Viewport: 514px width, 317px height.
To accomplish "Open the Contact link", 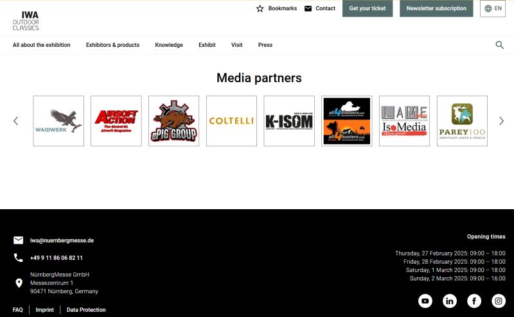I will [326, 8].
